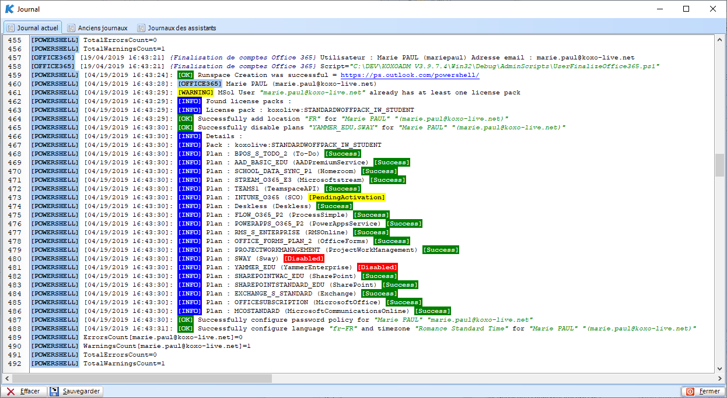This screenshot has height=398, width=727.
Task: Click "Plan : STREAM_O365_E3 (Microsoftstream)" text
Action: click(285, 180)
